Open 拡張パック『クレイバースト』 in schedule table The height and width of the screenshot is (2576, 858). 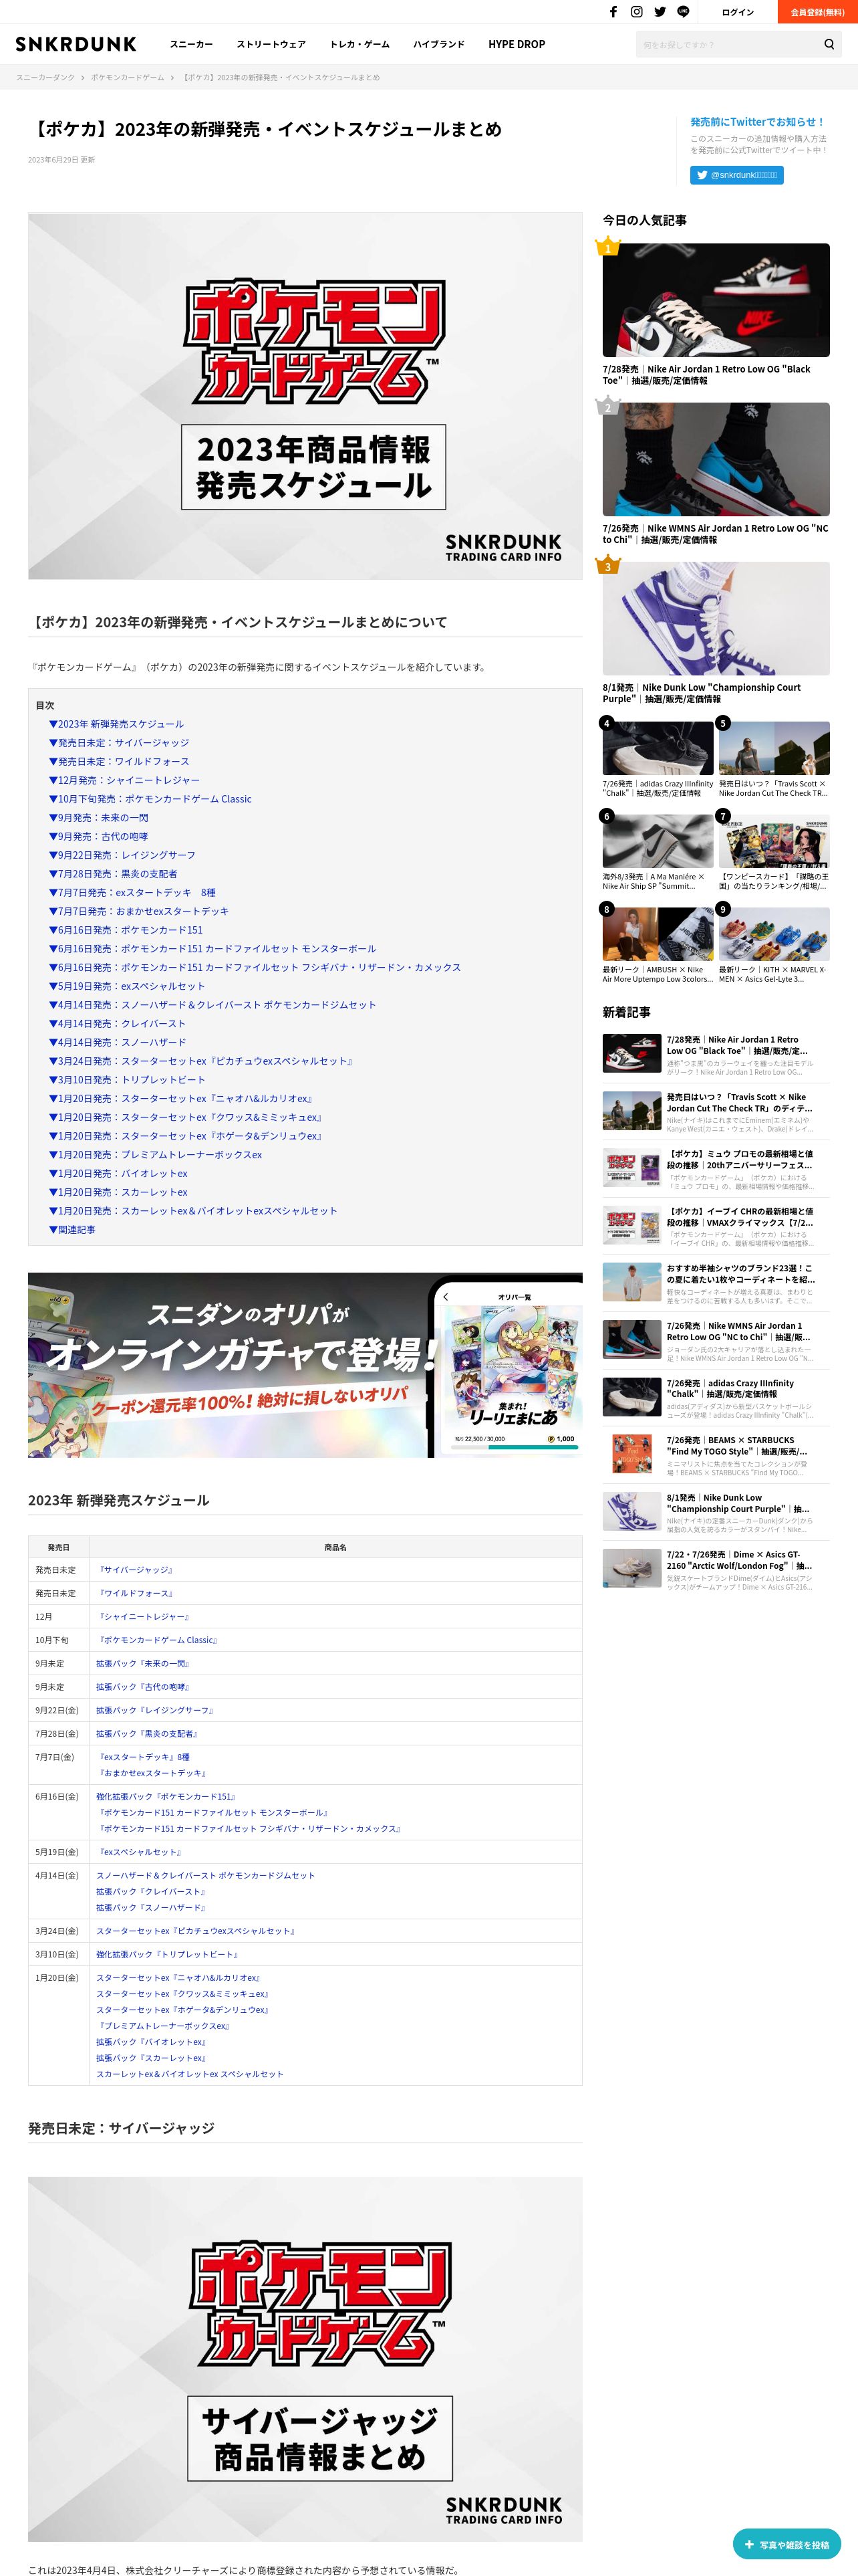(x=151, y=1891)
